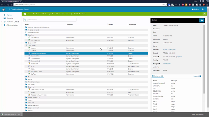Click the Home house icon

coord(5,15)
